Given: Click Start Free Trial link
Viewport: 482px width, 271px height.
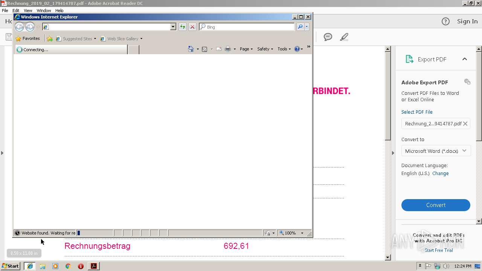Looking at the screenshot, I should click(x=439, y=250).
